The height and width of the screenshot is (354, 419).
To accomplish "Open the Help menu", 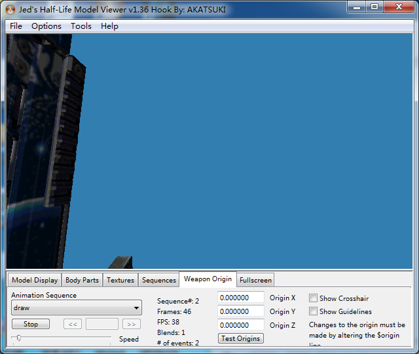I will coord(109,26).
